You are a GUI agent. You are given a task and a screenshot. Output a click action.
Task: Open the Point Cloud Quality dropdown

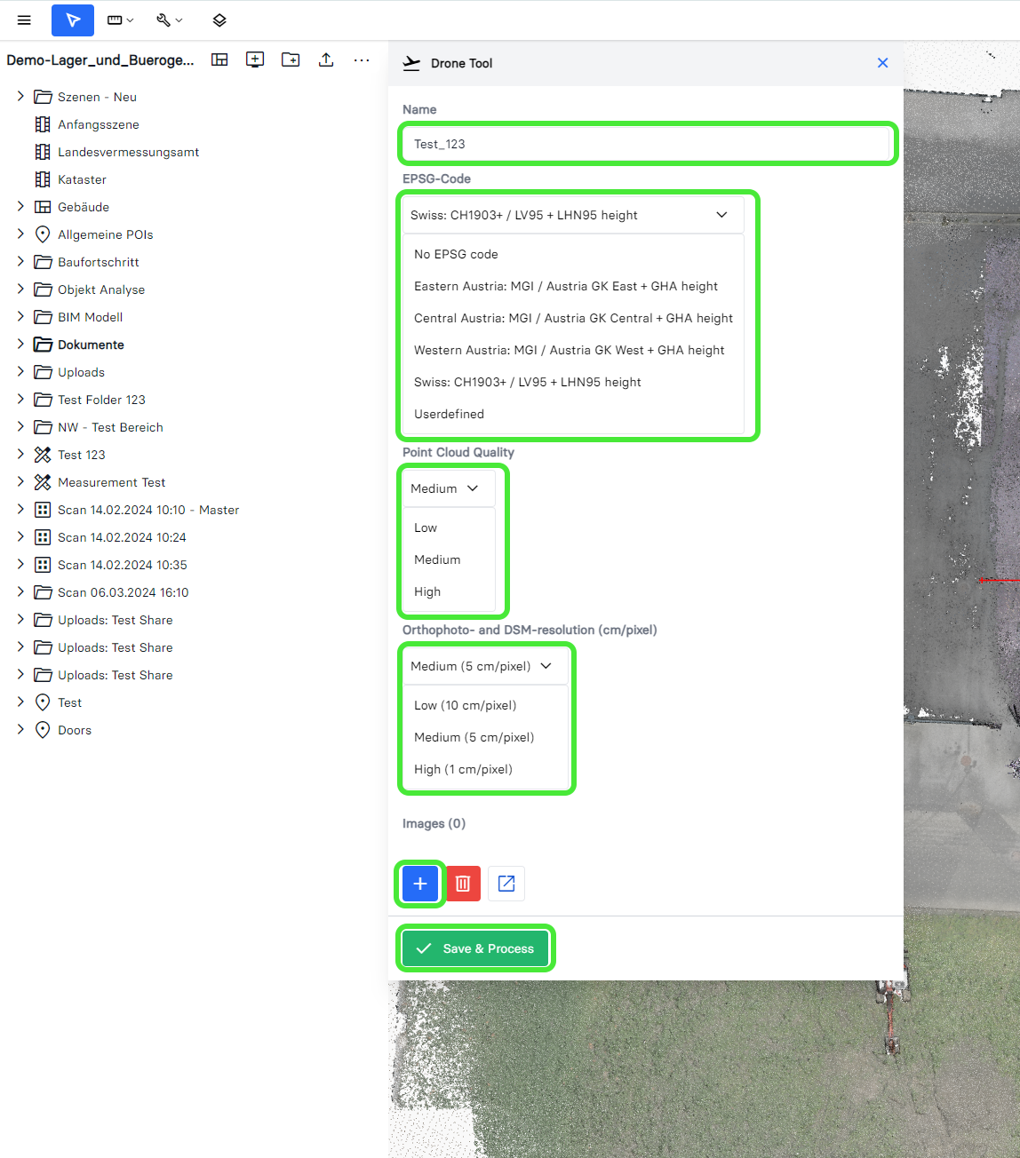point(445,488)
